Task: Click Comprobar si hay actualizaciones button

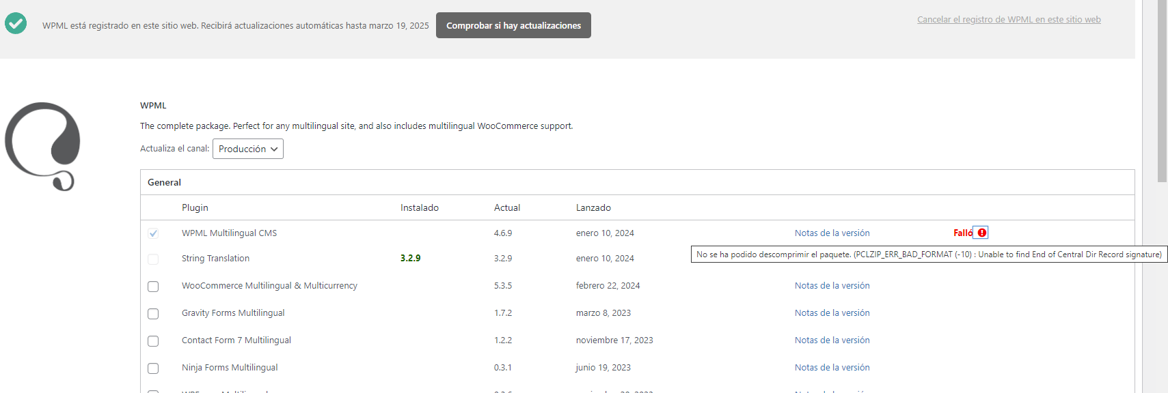Action: coord(513,25)
